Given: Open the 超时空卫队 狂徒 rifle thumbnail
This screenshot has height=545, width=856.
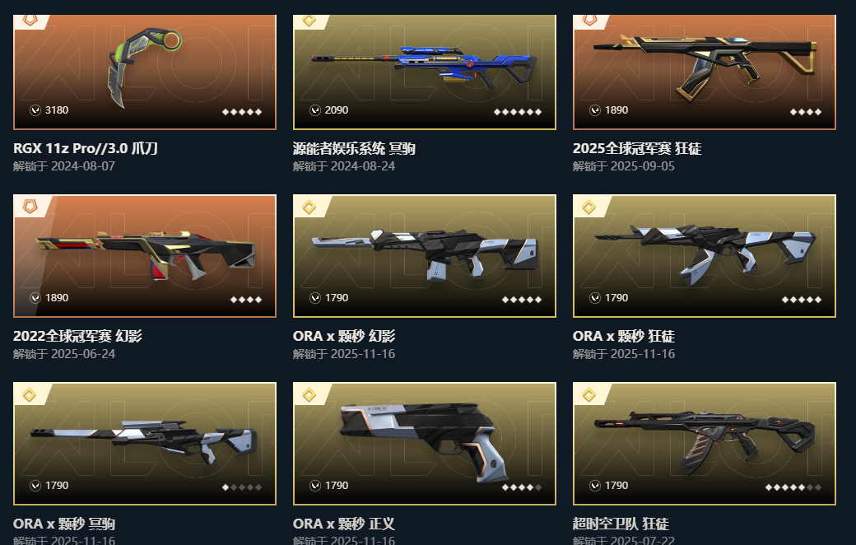Looking at the screenshot, I should tap(705, 444).
